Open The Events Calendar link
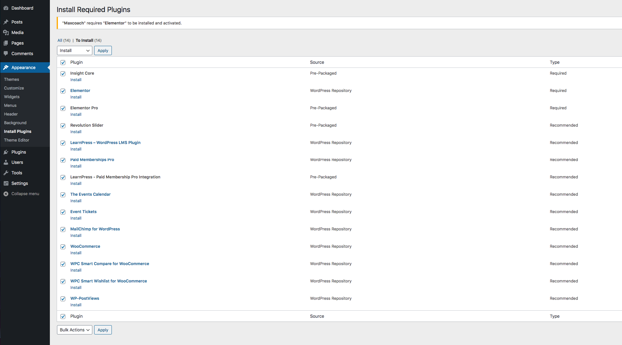622x345 pixels. 90,194
